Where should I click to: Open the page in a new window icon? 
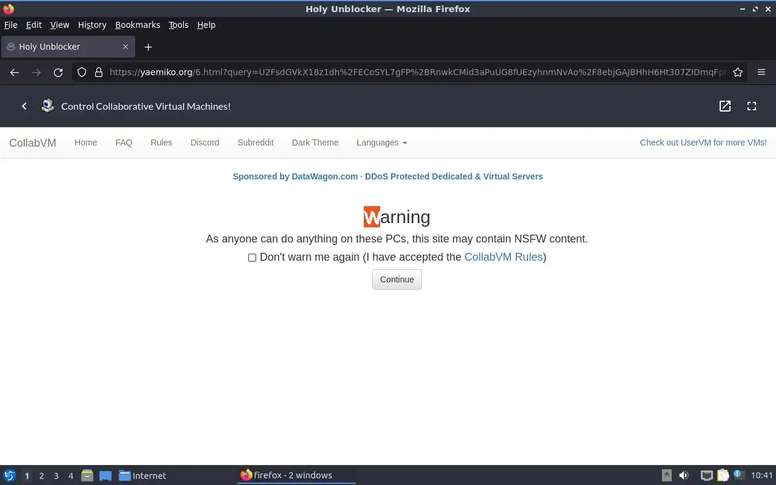[x=725, y=106]
